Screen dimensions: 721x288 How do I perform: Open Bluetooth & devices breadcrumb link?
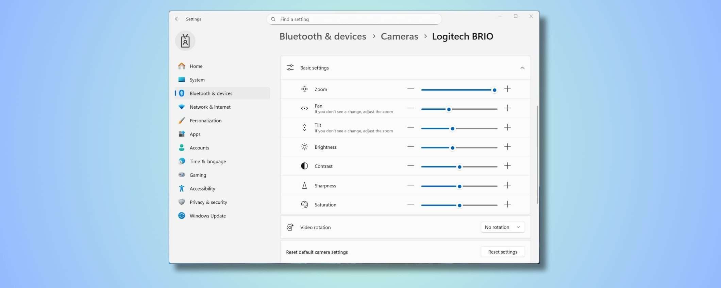point(322,36)
